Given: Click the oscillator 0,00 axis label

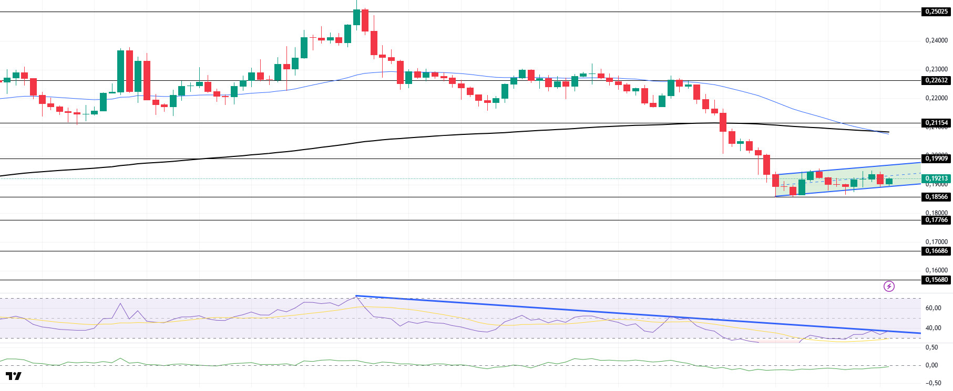Looking at the screenshot, I should point(931,365).
